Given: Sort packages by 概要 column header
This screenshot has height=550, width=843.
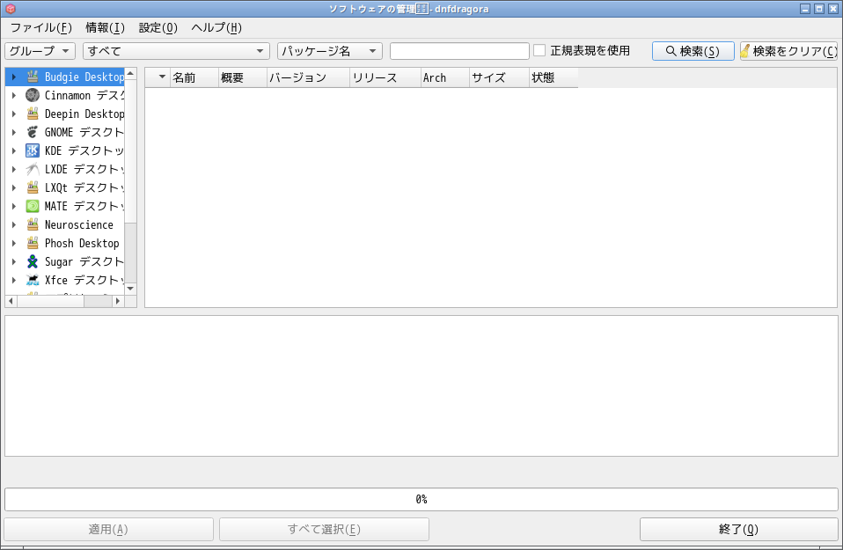Looking at the screenshot, I should pos(243,78).
